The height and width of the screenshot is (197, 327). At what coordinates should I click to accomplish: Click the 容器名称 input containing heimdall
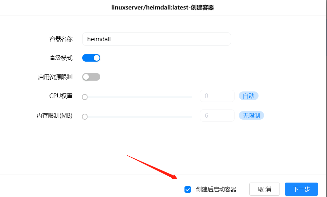(156, 39)
